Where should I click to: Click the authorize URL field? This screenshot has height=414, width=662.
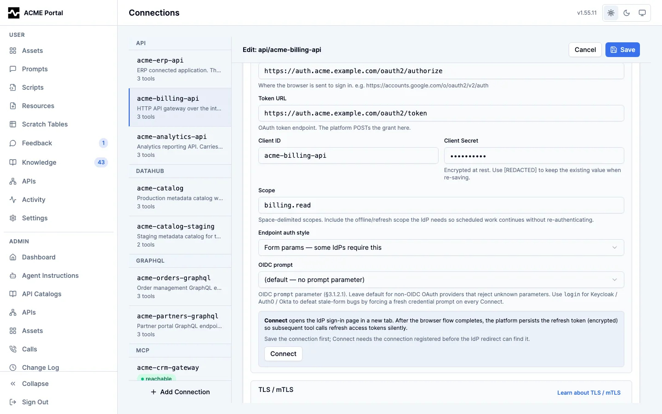441,71
